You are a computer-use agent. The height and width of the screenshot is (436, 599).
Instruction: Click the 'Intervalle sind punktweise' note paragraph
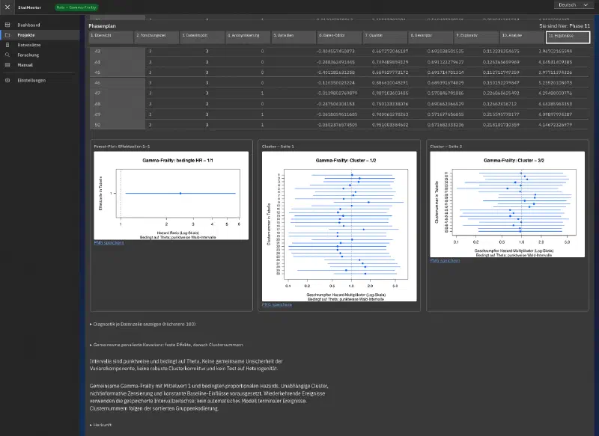186,365
